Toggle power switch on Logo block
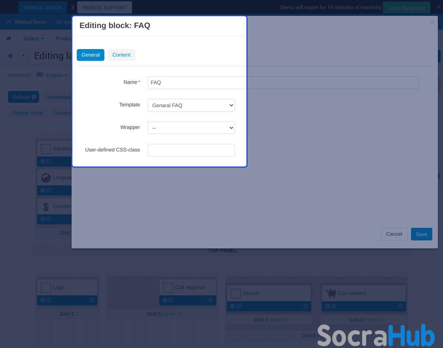This screenshot has width=443, height=348. pyautogui.click(x=49, y=300)
